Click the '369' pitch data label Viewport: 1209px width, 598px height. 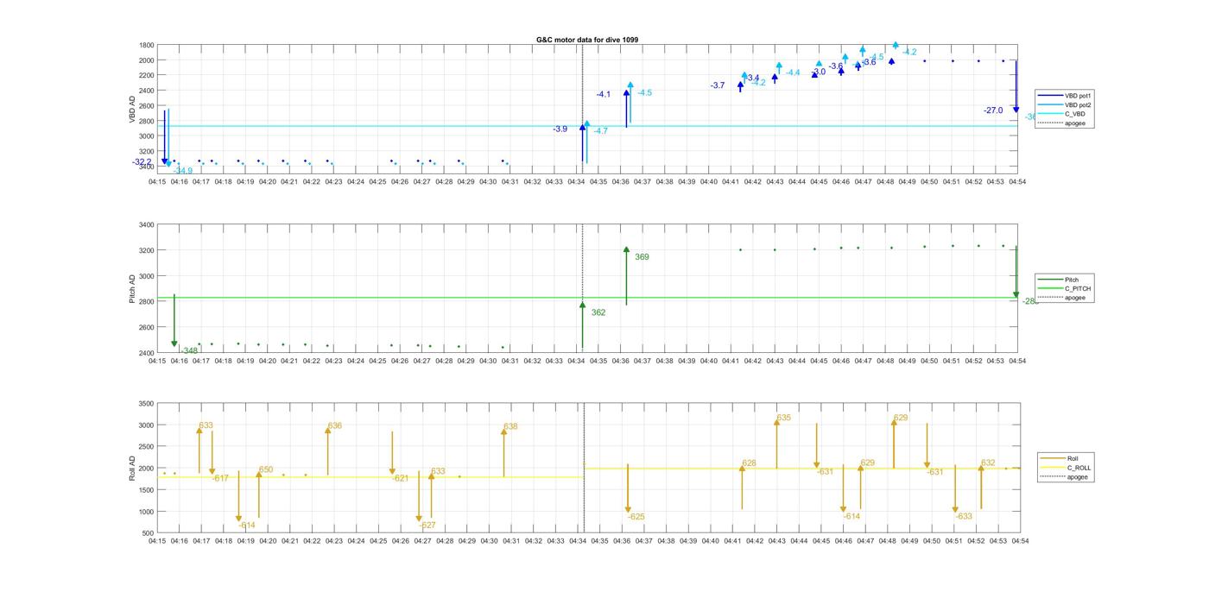tap(642, 257)
